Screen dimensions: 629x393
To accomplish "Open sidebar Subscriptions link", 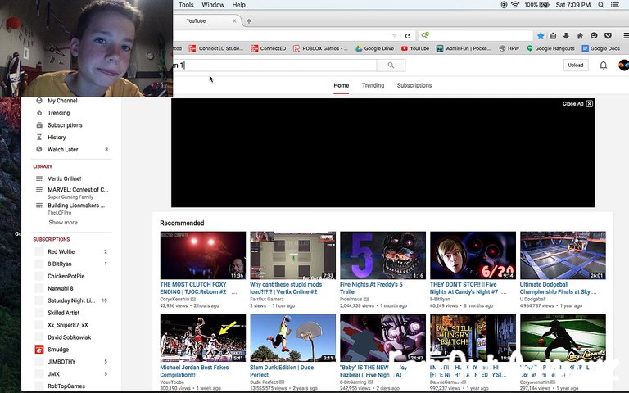I will pos(65,125).
